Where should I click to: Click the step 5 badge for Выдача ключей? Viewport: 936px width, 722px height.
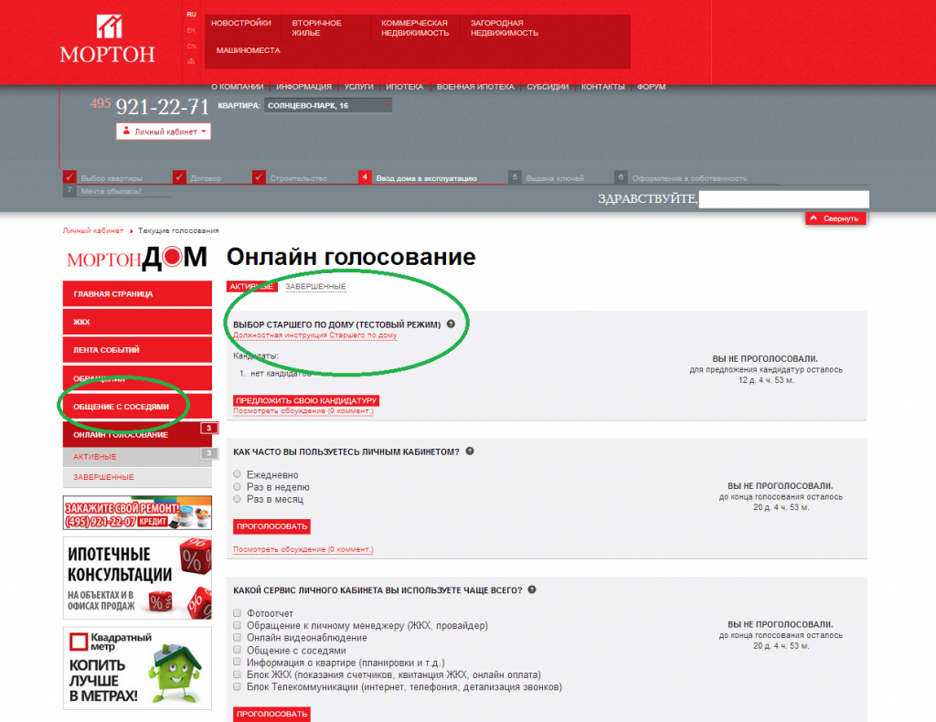click(x=515, y=177)
